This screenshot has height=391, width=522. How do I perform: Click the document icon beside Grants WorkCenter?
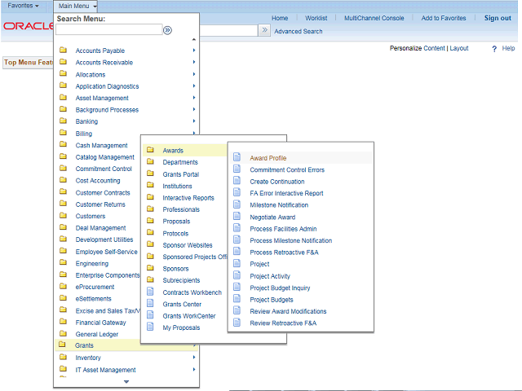(150, 315)
